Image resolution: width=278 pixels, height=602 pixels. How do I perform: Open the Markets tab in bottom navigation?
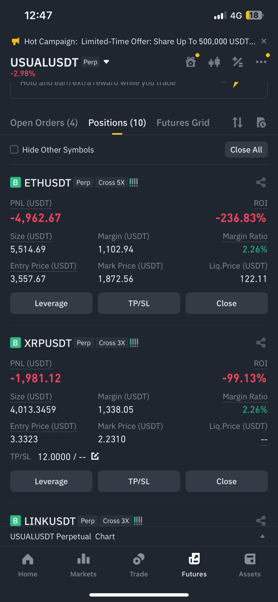click(84, 565)
